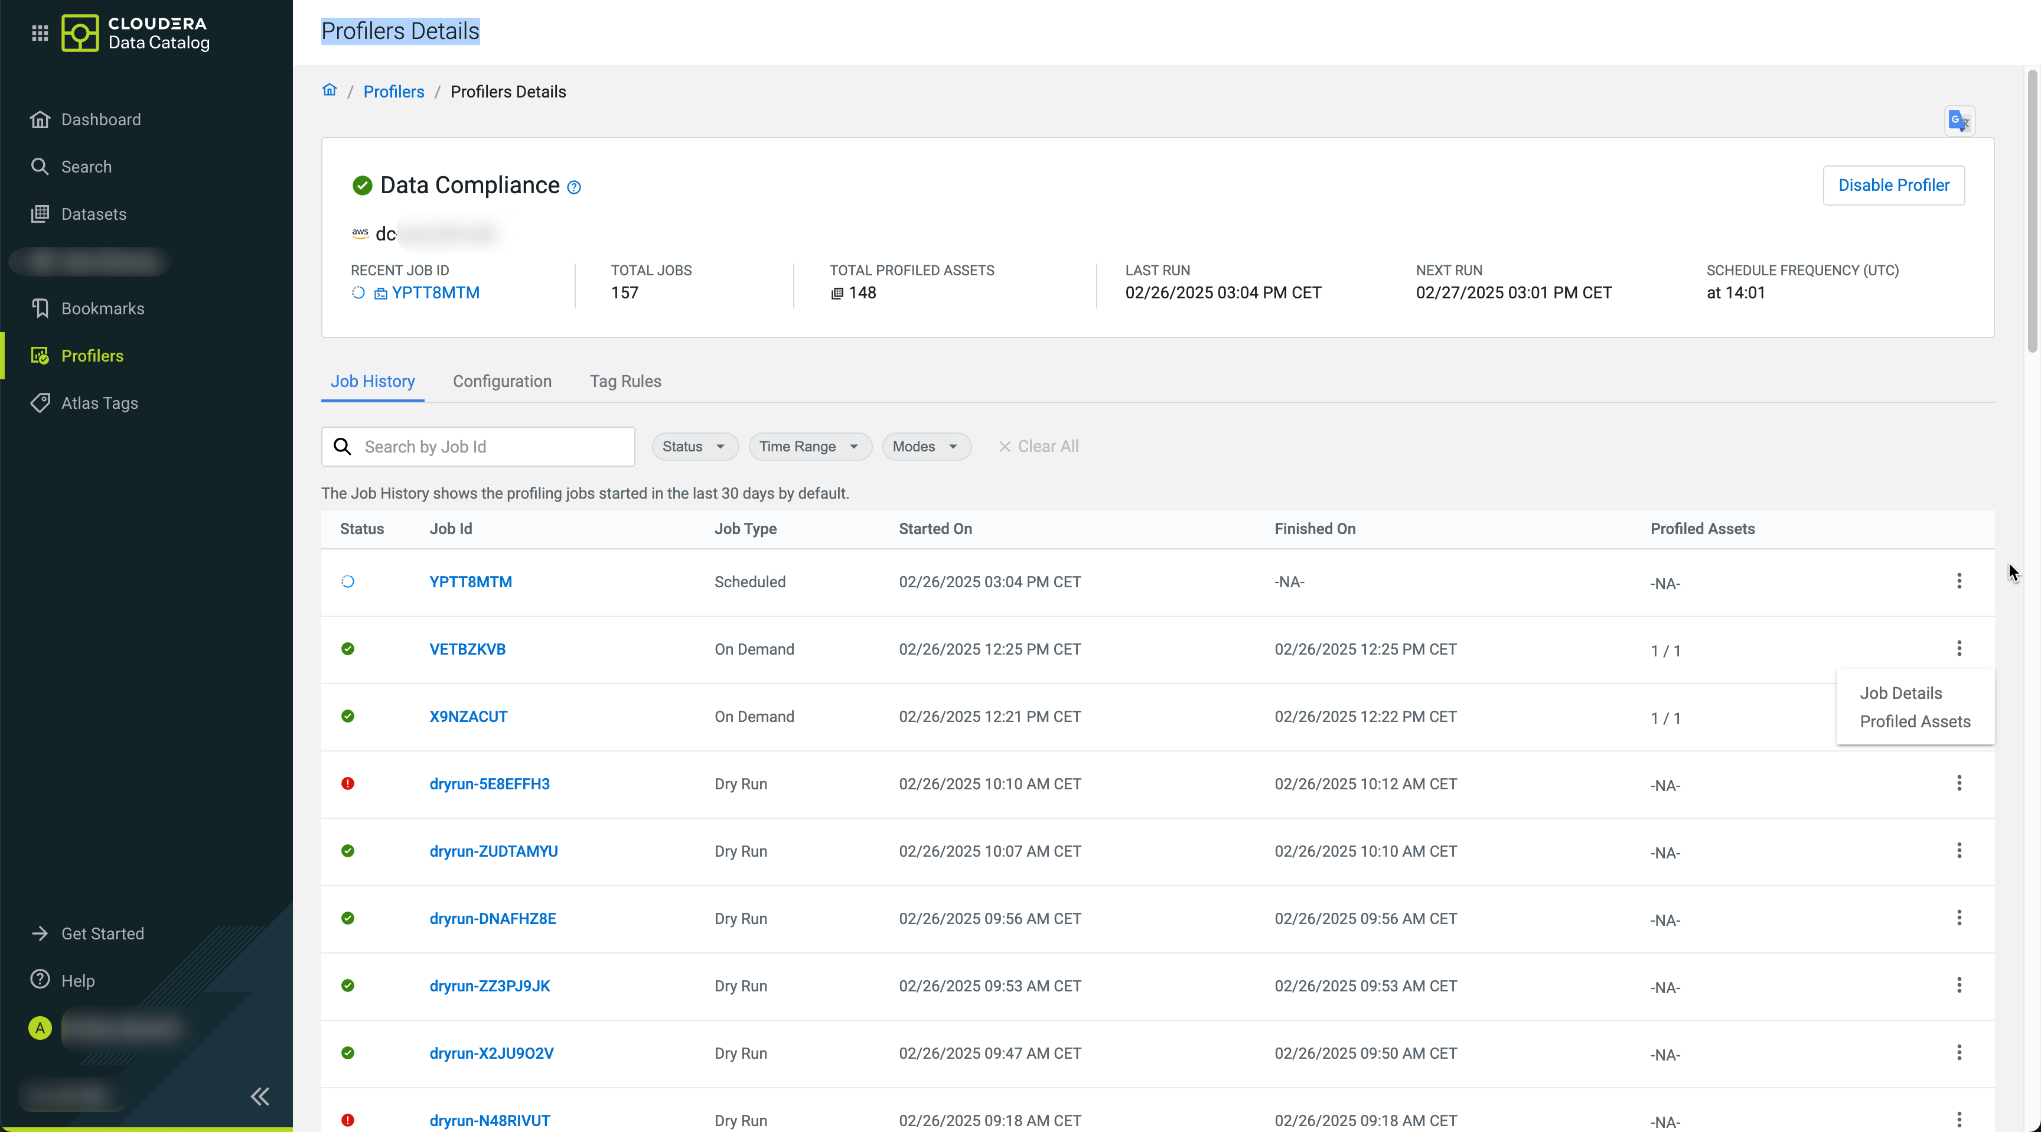The width and height of the screenshot is (2041, 1132).
Task: Open kebab menu for dryrun-5E8EFFH3
Action: coord(1958,783)
